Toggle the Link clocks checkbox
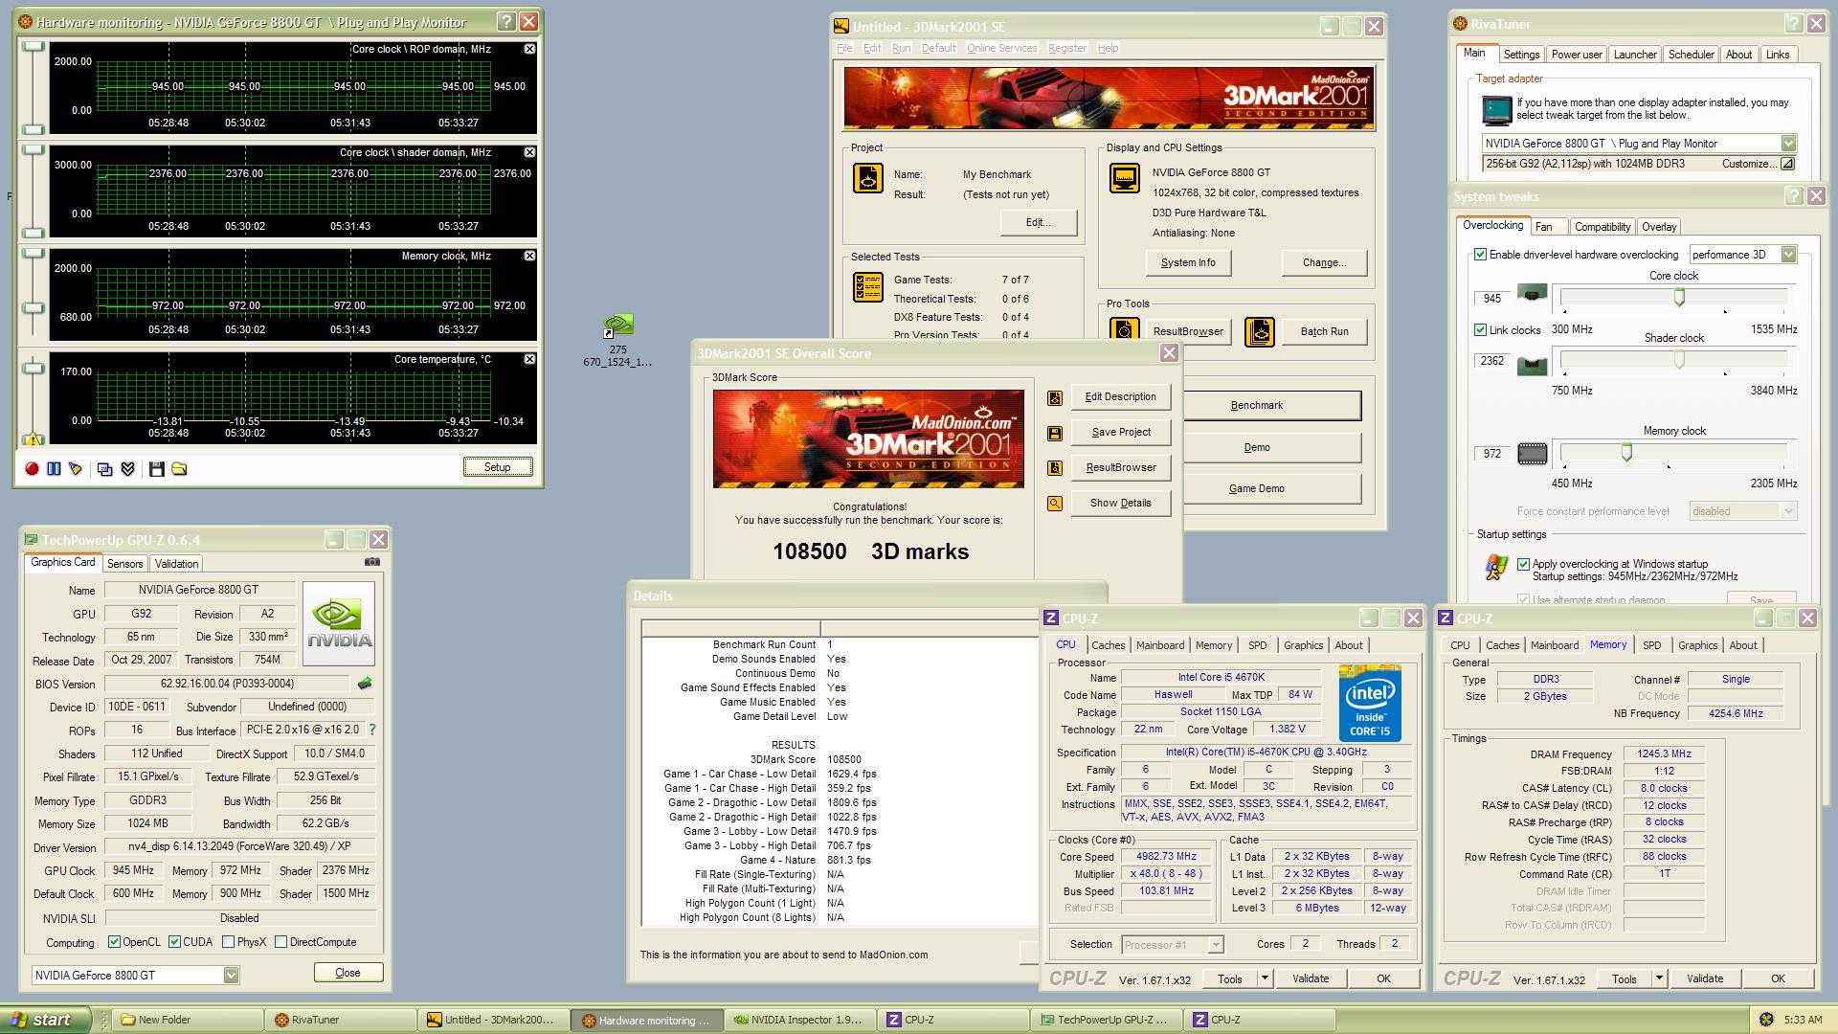This screenshot has width=1838, height=1034. pyautogui.click(x=1481, y=329)
